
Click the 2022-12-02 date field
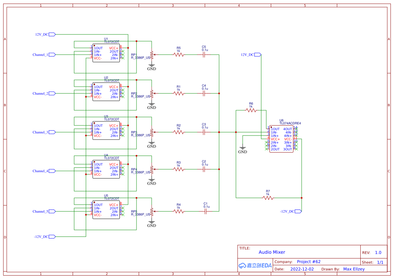(302, 269)
